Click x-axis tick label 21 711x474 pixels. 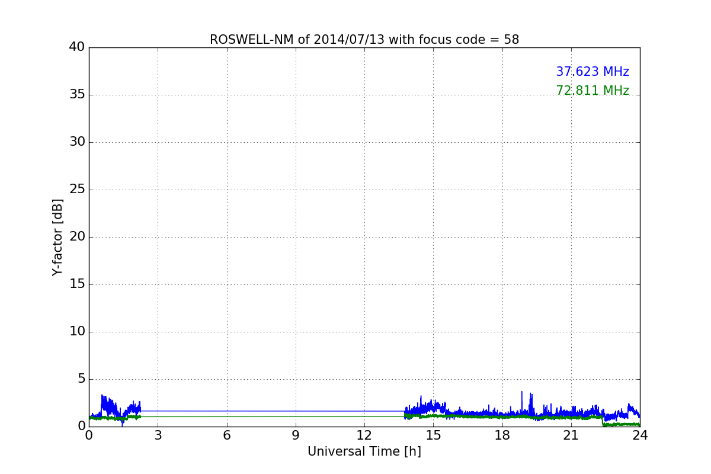pos(571,435)
